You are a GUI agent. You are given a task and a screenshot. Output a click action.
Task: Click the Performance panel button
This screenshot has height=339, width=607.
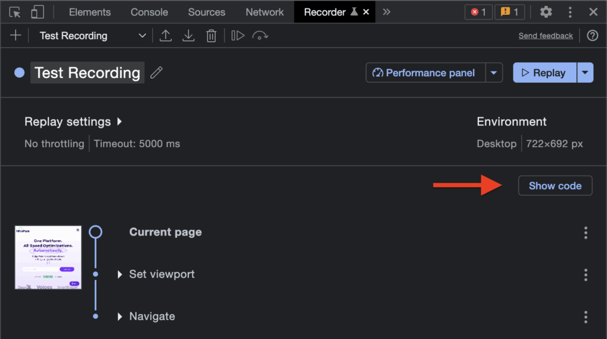click(426, 73)
